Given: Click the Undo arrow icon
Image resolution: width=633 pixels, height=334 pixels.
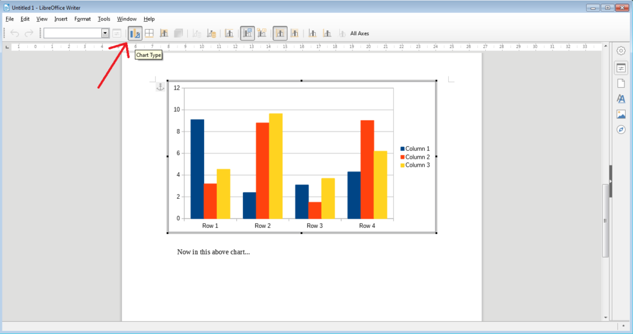Looking at the screenshot, I should click(x=15, y=33).
